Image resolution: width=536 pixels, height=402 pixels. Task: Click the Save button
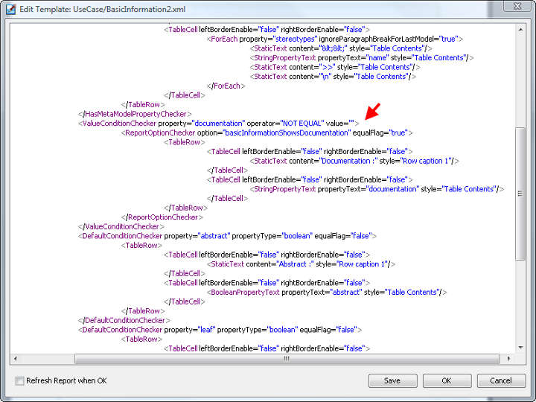coord(392,380)
